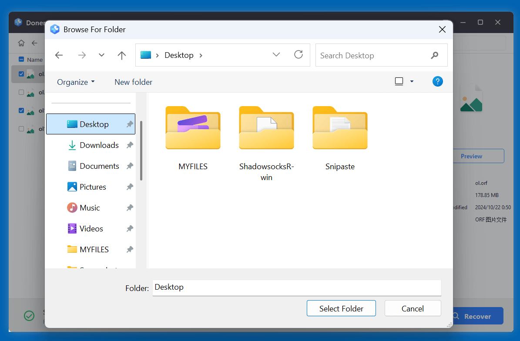Uncheck the first selected ol.orf file
Viewport: 520px width, 341px height.
tap(22, 74)
